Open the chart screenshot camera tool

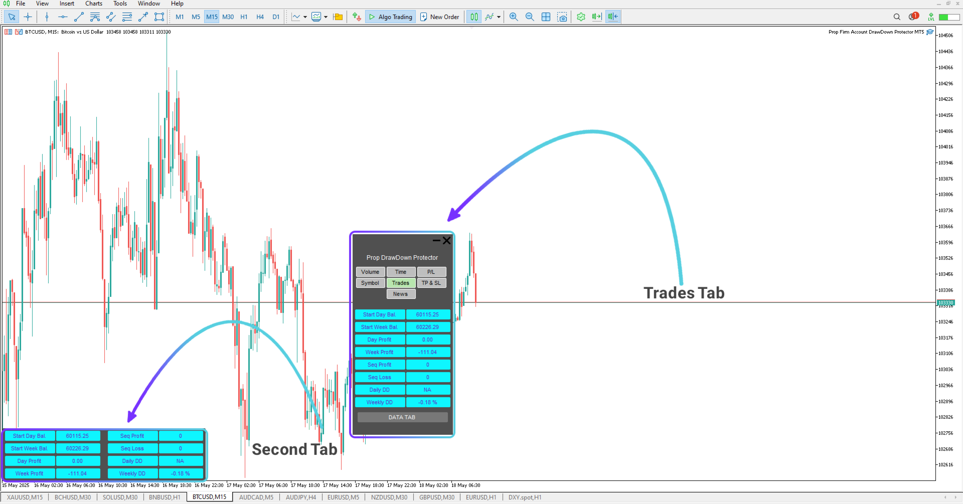pyautogui.click(x=562, y=17)
